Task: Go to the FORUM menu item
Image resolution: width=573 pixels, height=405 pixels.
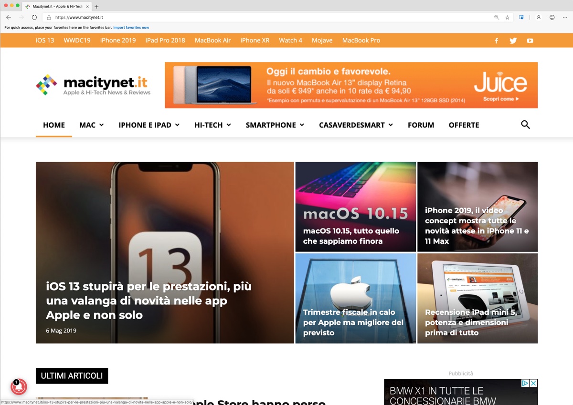Action: click(x=421, y=125)
